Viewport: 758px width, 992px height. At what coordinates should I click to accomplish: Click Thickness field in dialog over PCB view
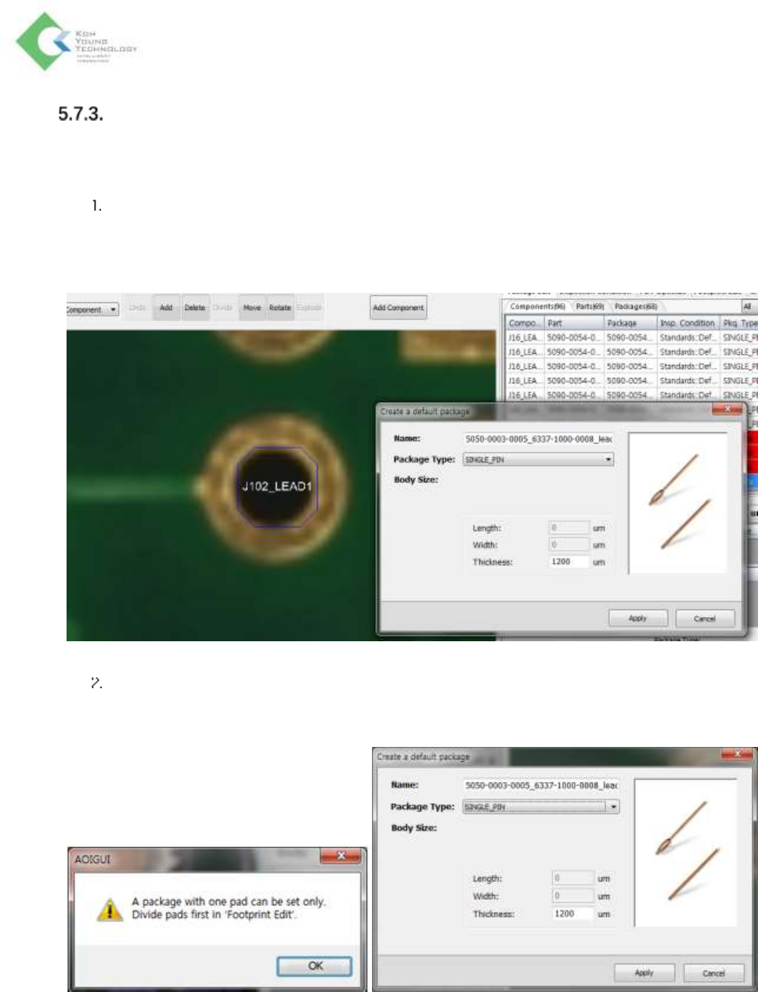point(568,562)
